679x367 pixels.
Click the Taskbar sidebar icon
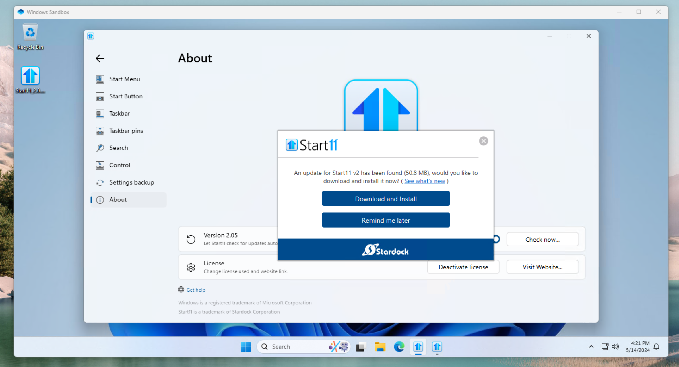pos(100,114)
